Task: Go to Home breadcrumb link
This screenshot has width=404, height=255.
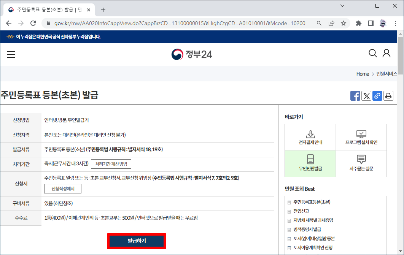Action: [363, 74]
